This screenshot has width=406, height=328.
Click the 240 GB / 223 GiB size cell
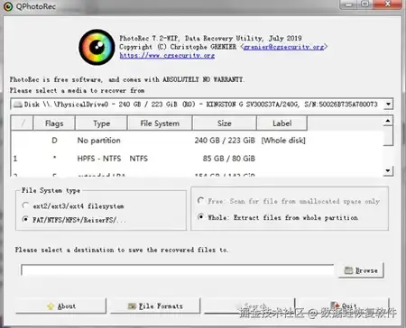[225, 141]
